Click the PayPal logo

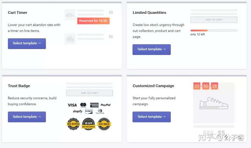tap(106, 105)
